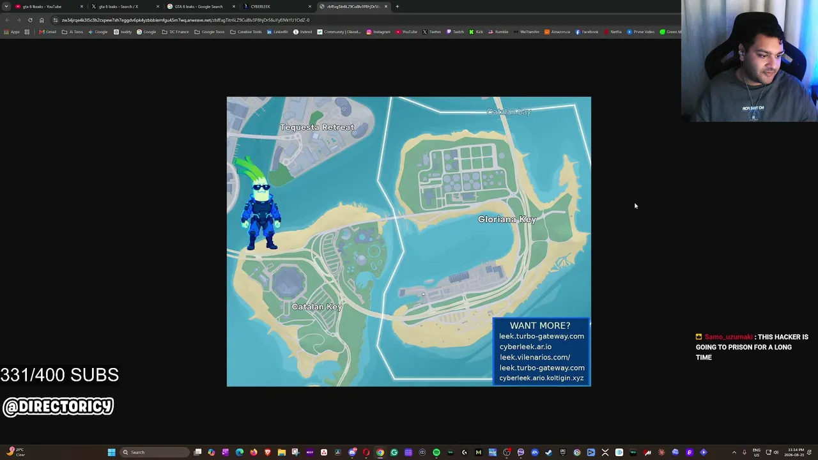Open the YouTube bookmark
Image resolution: width=818 pixels, height=460 pixels.
click(406, 32)
